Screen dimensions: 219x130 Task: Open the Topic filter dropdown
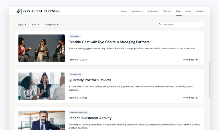pyautogui.click(x=22, y=25)
